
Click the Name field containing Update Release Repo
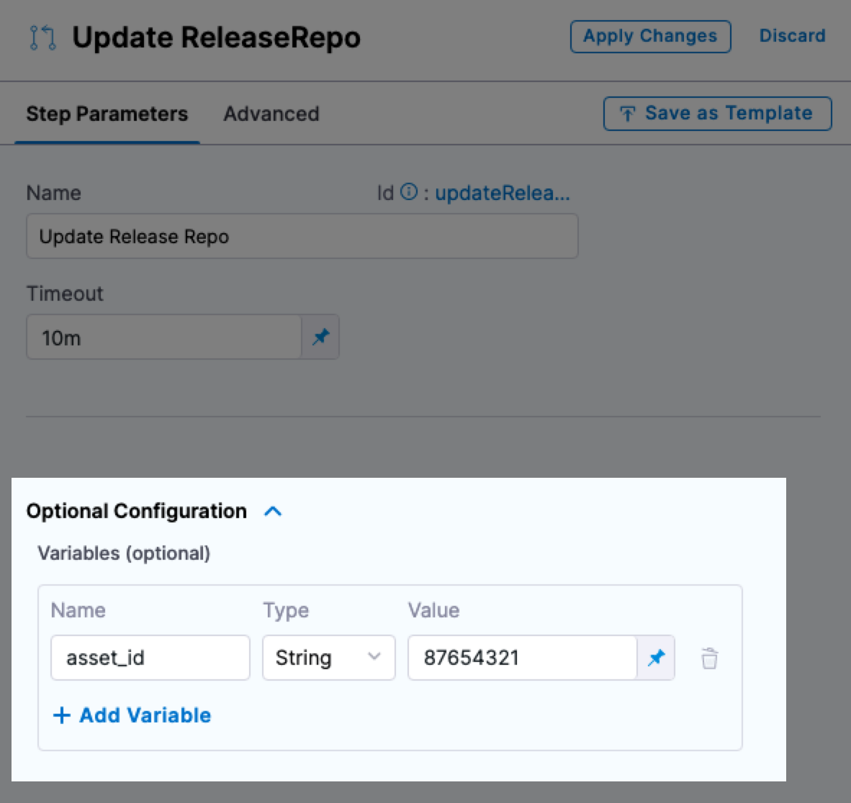tap(302, 236)
